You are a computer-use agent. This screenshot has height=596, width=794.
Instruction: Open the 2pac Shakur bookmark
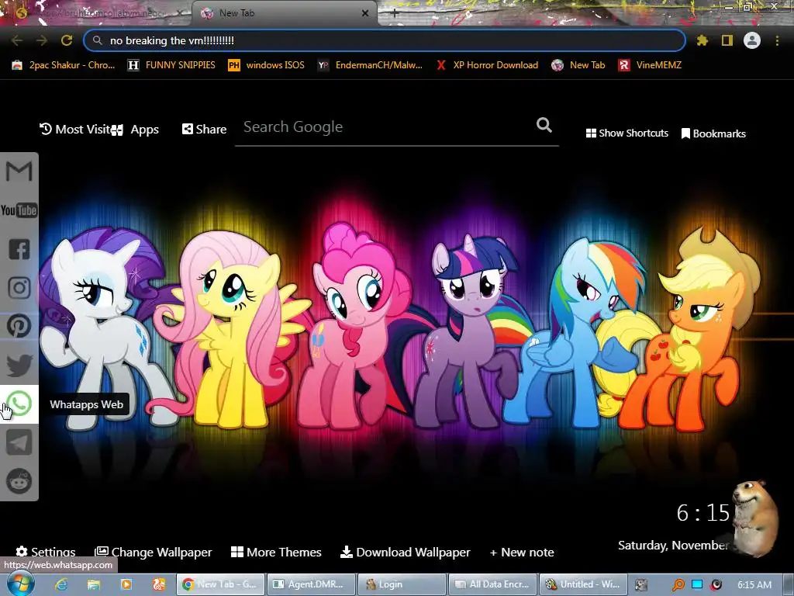[64, 65]
